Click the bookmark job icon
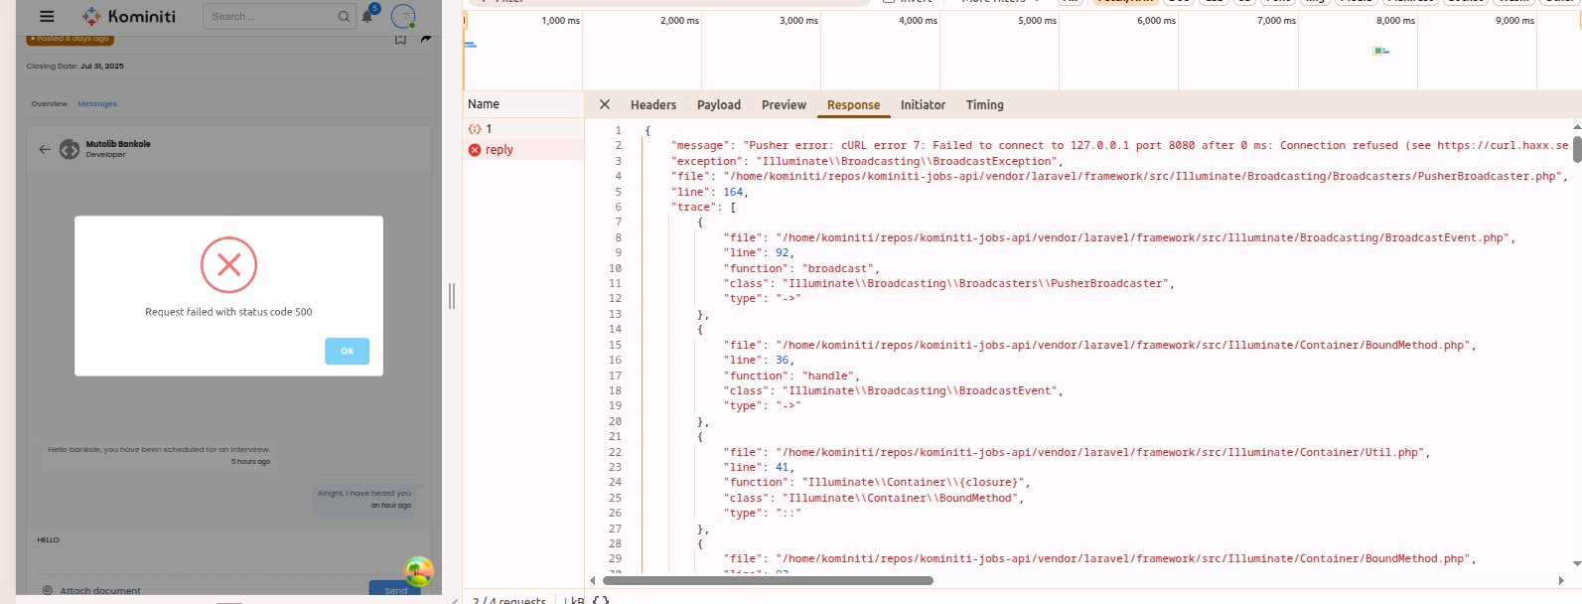The image size is (1582, 604). (x=400, y=39)
